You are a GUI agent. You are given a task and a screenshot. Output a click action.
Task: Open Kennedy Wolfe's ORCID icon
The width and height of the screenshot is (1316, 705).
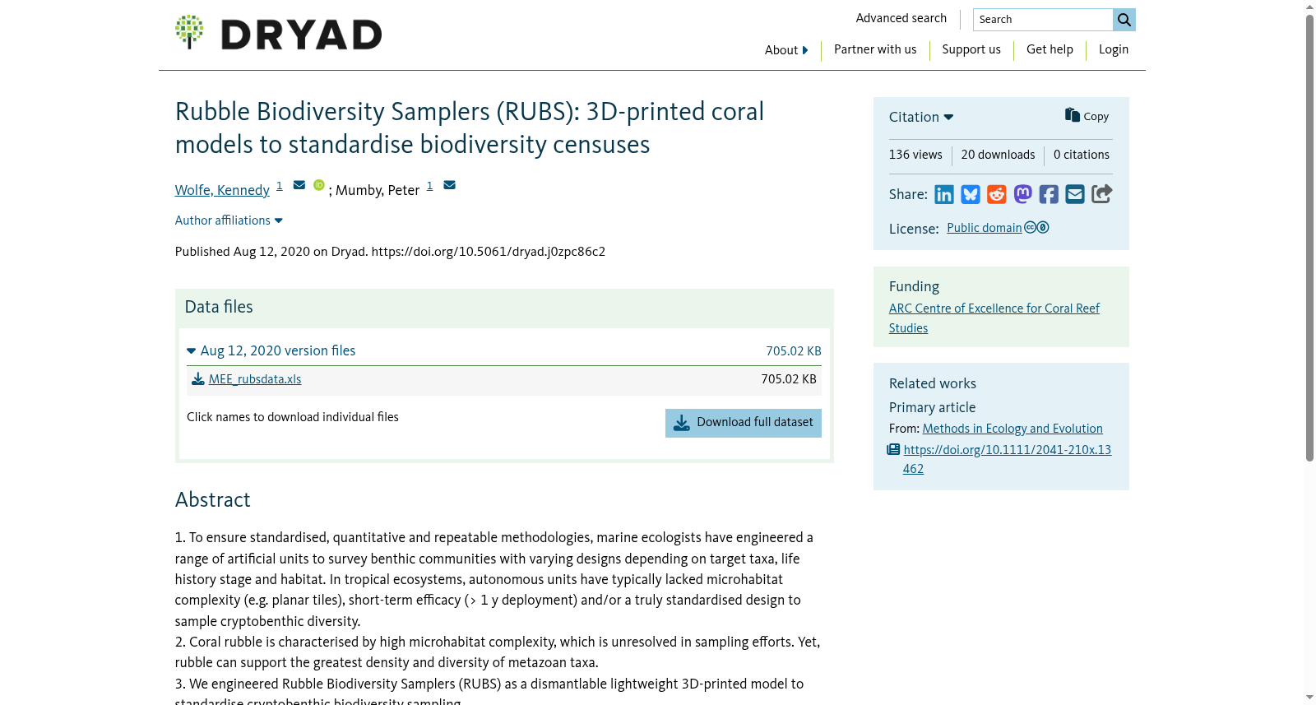point(319,185)
